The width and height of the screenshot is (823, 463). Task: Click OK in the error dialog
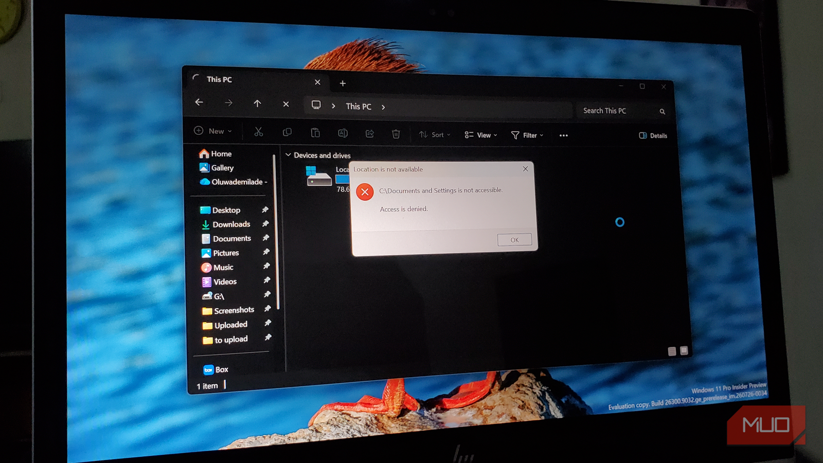(x=514, y=240)
